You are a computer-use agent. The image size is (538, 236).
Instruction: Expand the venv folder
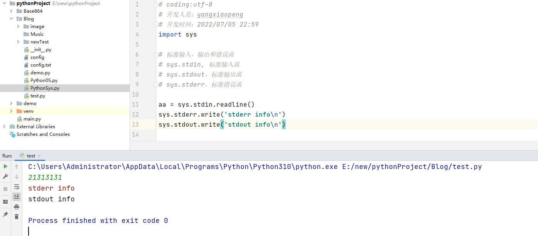[12, 111]
